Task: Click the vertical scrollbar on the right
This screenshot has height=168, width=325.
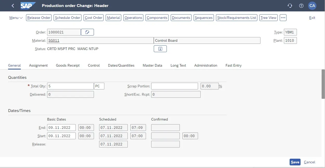Action: point(323,84)
